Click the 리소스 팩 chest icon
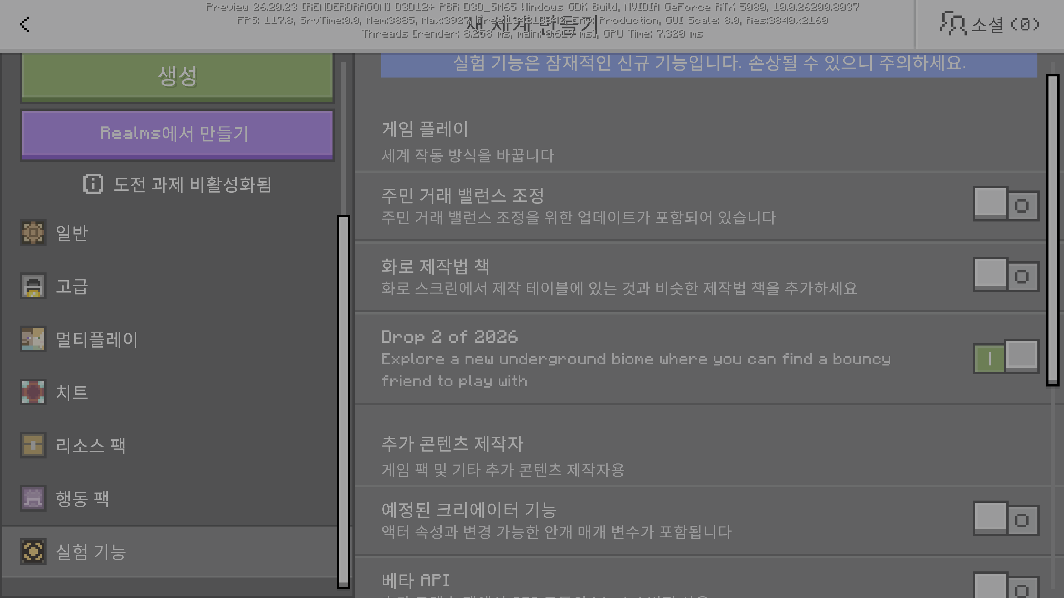The image size is (1064, 598). [x=33, y=445]
